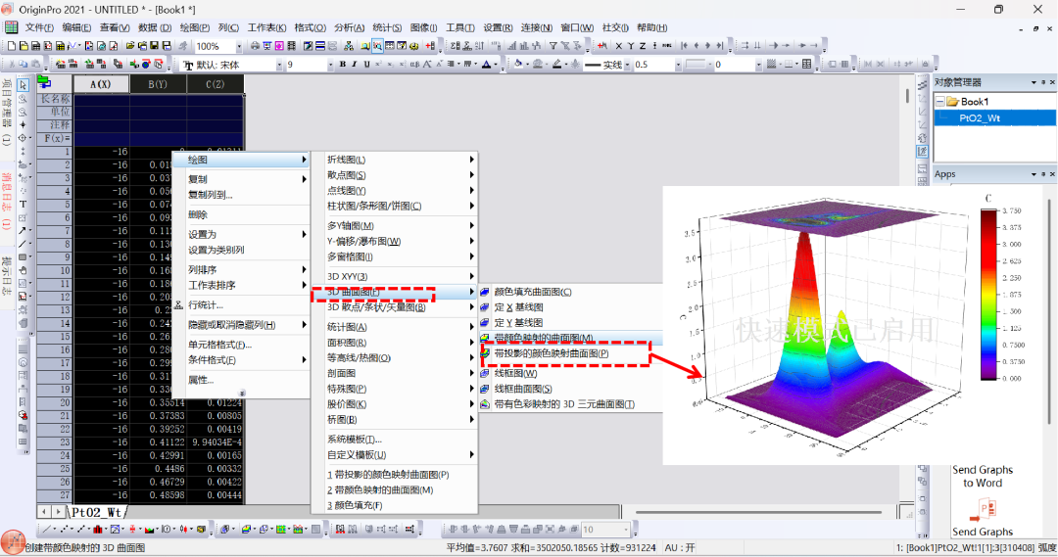Viewport: 1058px width, 557px height.
Task: Toggle Bold text formatting
Action: coord(343,64)
